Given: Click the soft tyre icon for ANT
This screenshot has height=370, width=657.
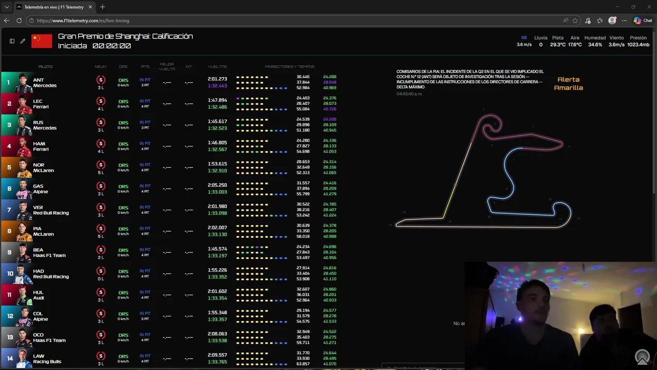Looking at the screenshot, I should tap(101, 80).
